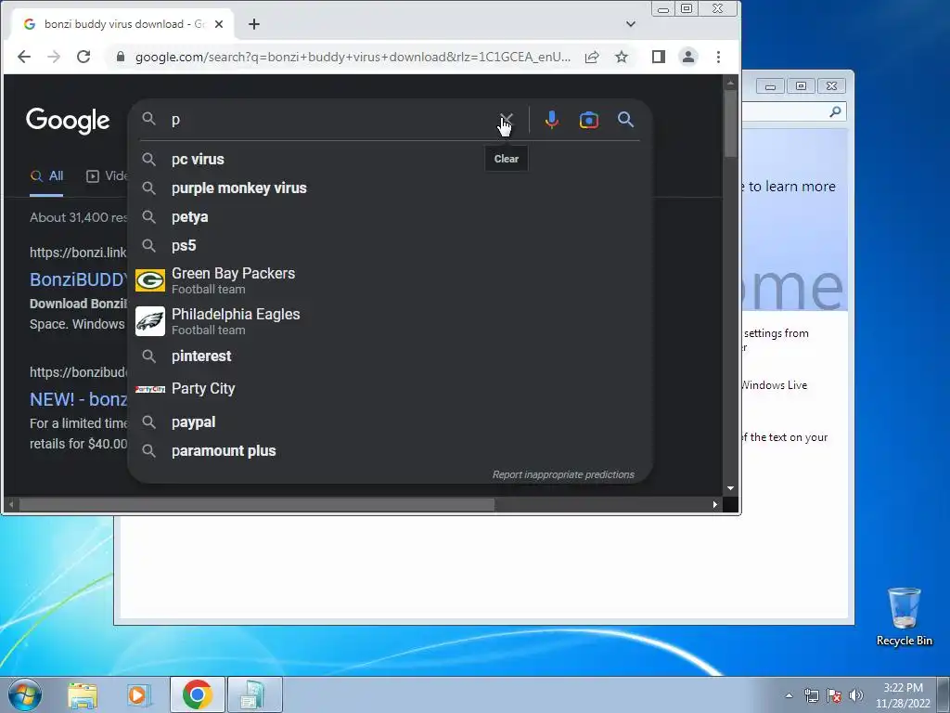
Task: Bookmark this tab with the star icon
Action: (622, 57)
